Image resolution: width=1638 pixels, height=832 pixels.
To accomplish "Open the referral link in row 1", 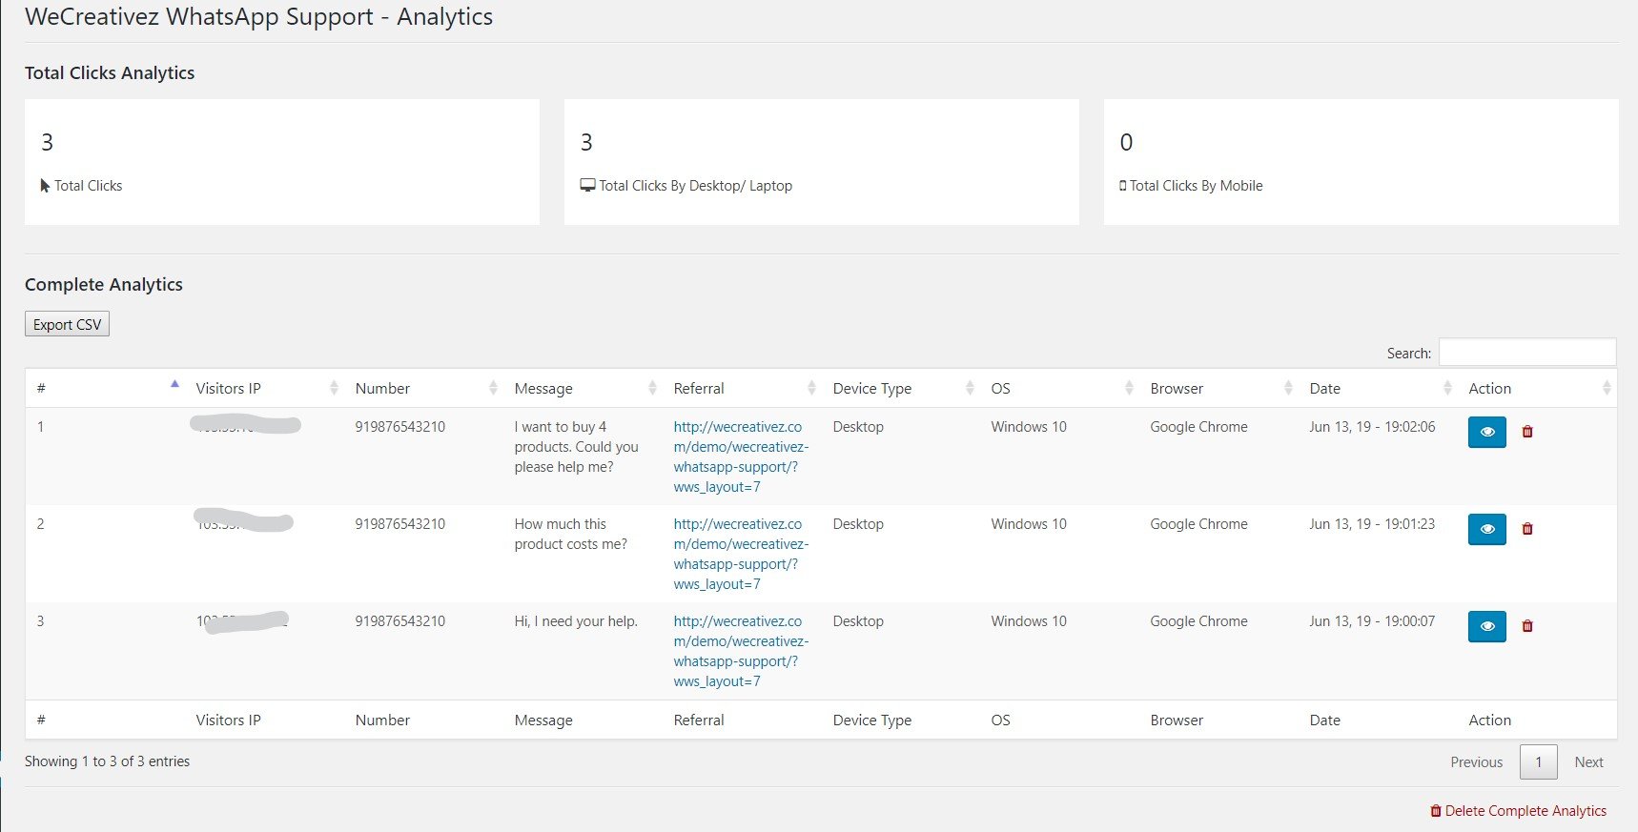I will [x=741, y=457].
